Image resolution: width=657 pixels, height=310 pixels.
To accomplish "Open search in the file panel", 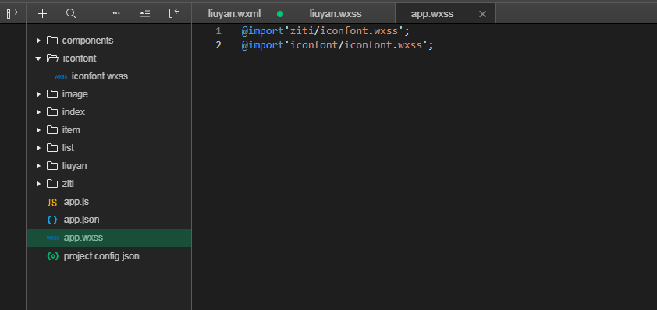I will [71, 14].
